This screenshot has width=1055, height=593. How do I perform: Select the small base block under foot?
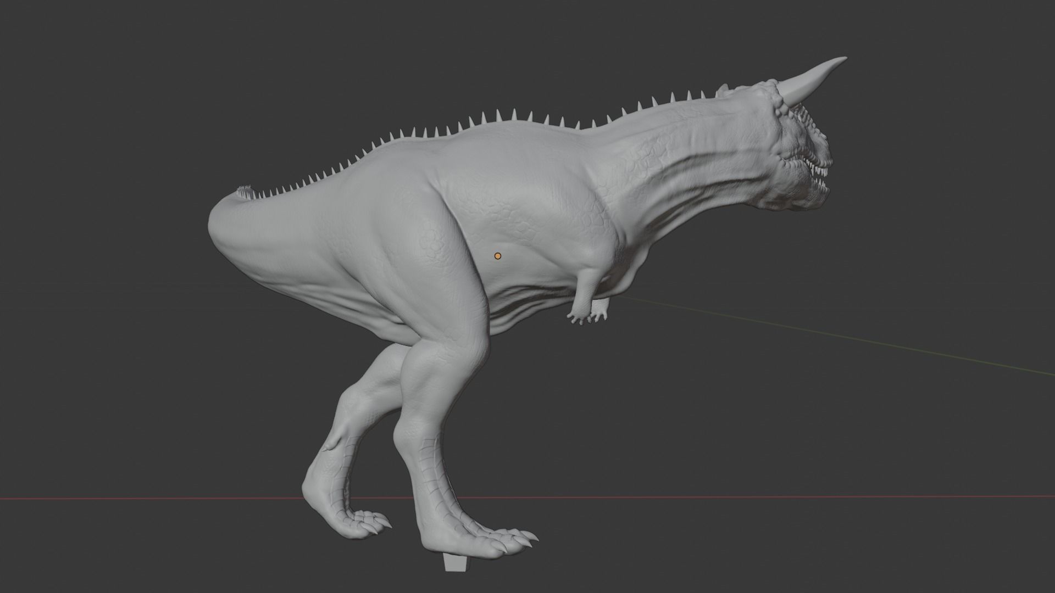point(456,562)
